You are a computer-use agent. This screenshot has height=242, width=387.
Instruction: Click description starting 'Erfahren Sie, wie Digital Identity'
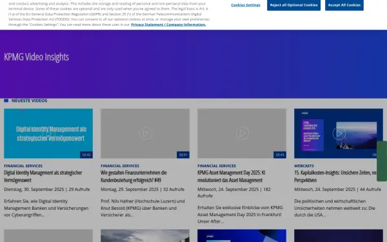(46, 208)
